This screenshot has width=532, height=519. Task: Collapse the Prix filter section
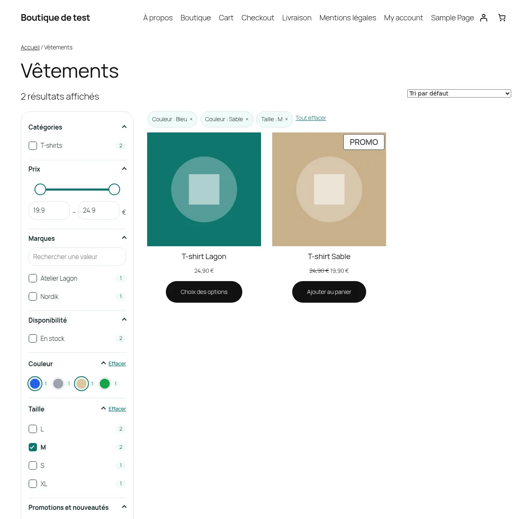124,169
